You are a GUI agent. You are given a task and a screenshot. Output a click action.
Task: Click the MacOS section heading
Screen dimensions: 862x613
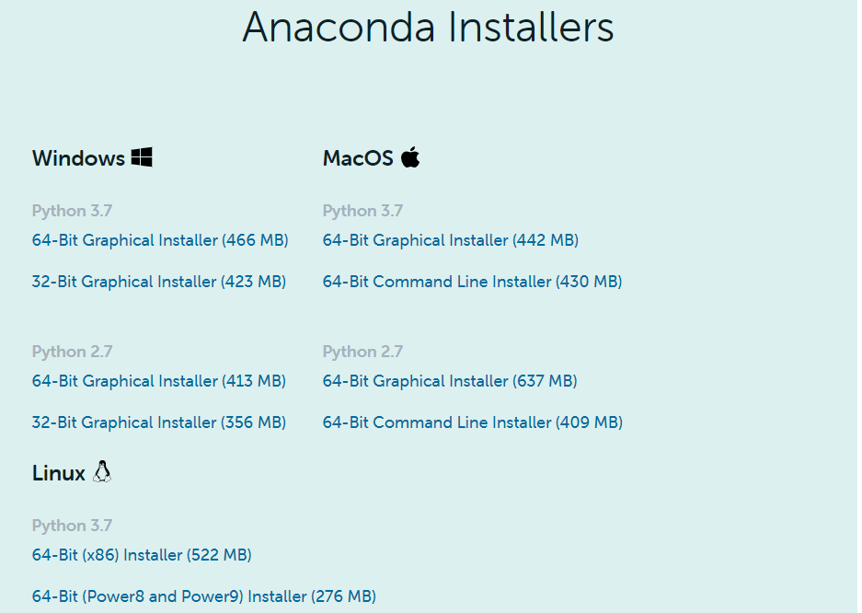pos(358,158)
